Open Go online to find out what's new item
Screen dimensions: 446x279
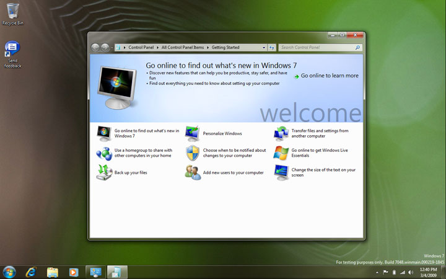tap(147, 133)
